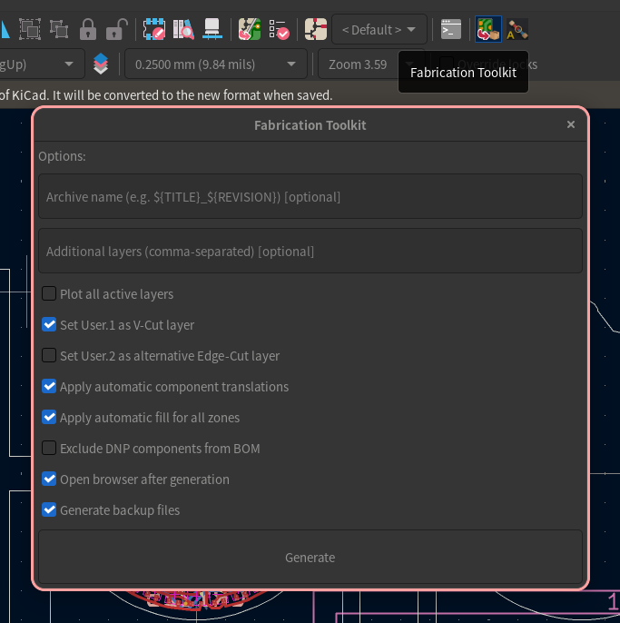Click the KiCad format conversion notice text
The height and width of the screenshot is (623, 620).
(166, 95)
